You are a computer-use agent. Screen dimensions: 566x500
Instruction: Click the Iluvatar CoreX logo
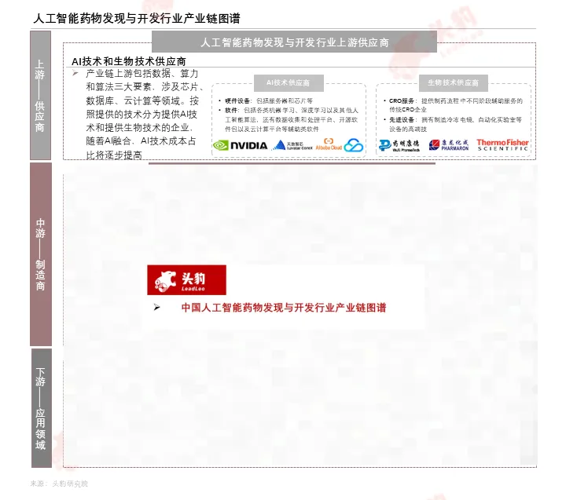coord(292,145)
